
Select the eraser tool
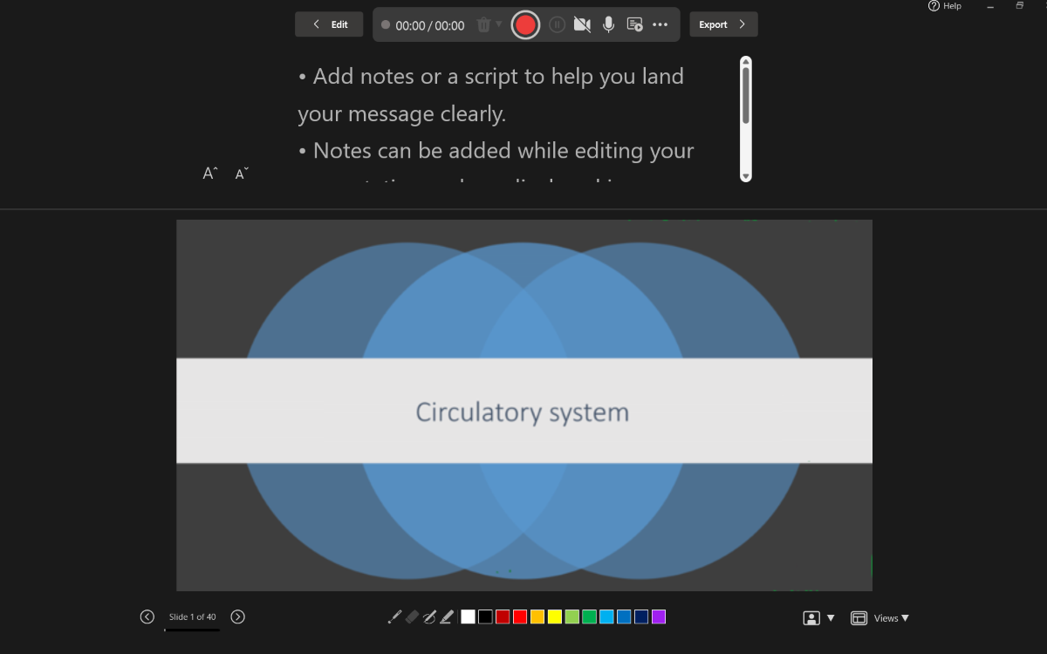tap(412, 617)
